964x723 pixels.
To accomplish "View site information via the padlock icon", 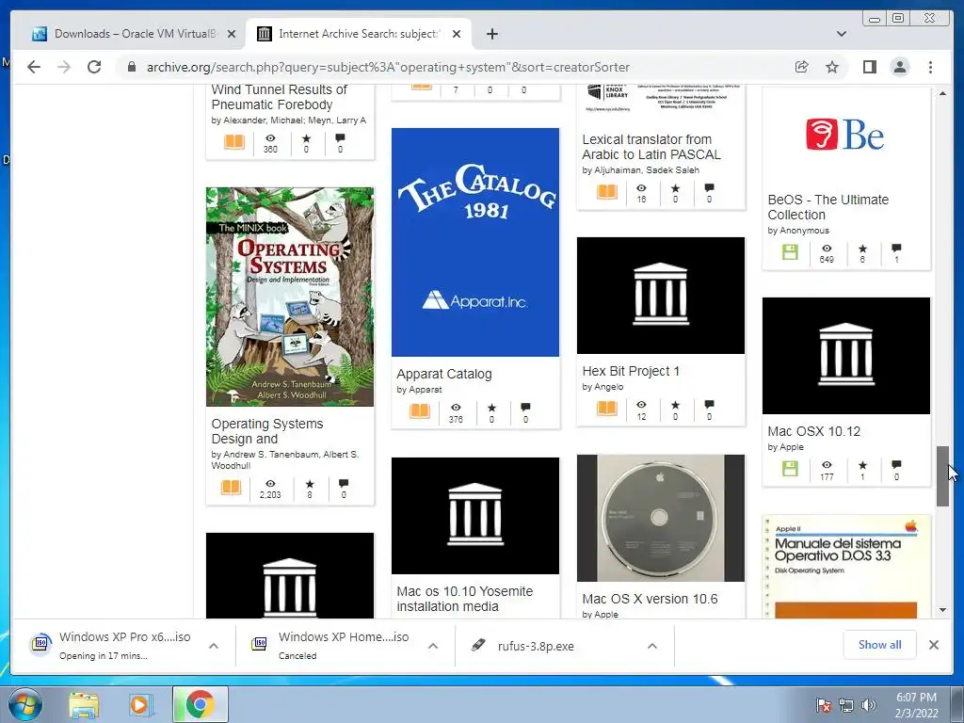I will [x=132, y=67].
